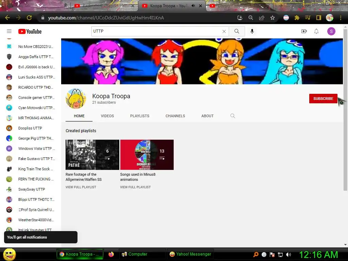Open the Rare footage playlist thumbnail

coord(92,155)
